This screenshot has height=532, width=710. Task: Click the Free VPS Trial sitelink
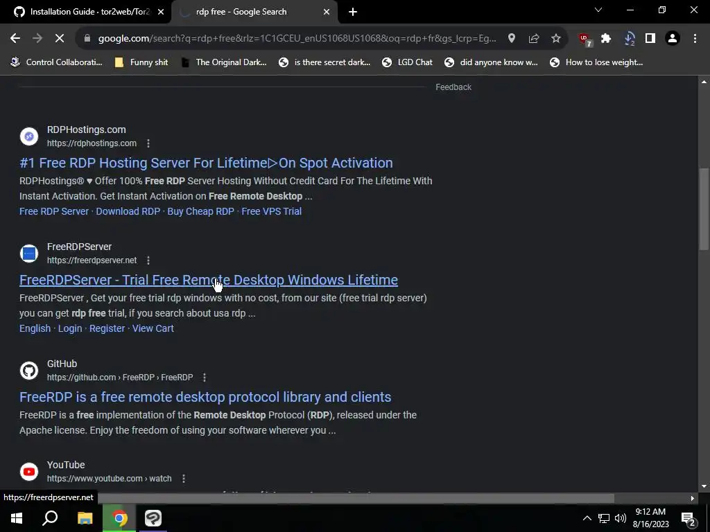coord(271,211)
